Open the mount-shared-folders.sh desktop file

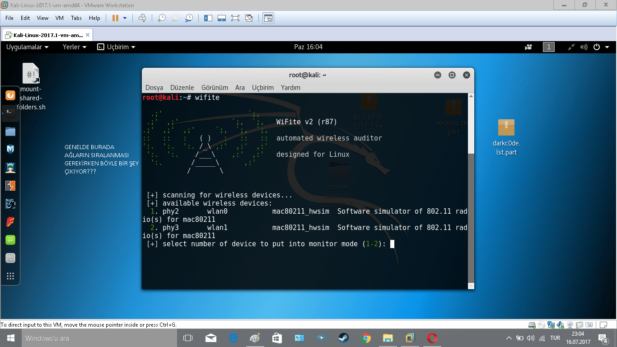[x=31, y=86]
